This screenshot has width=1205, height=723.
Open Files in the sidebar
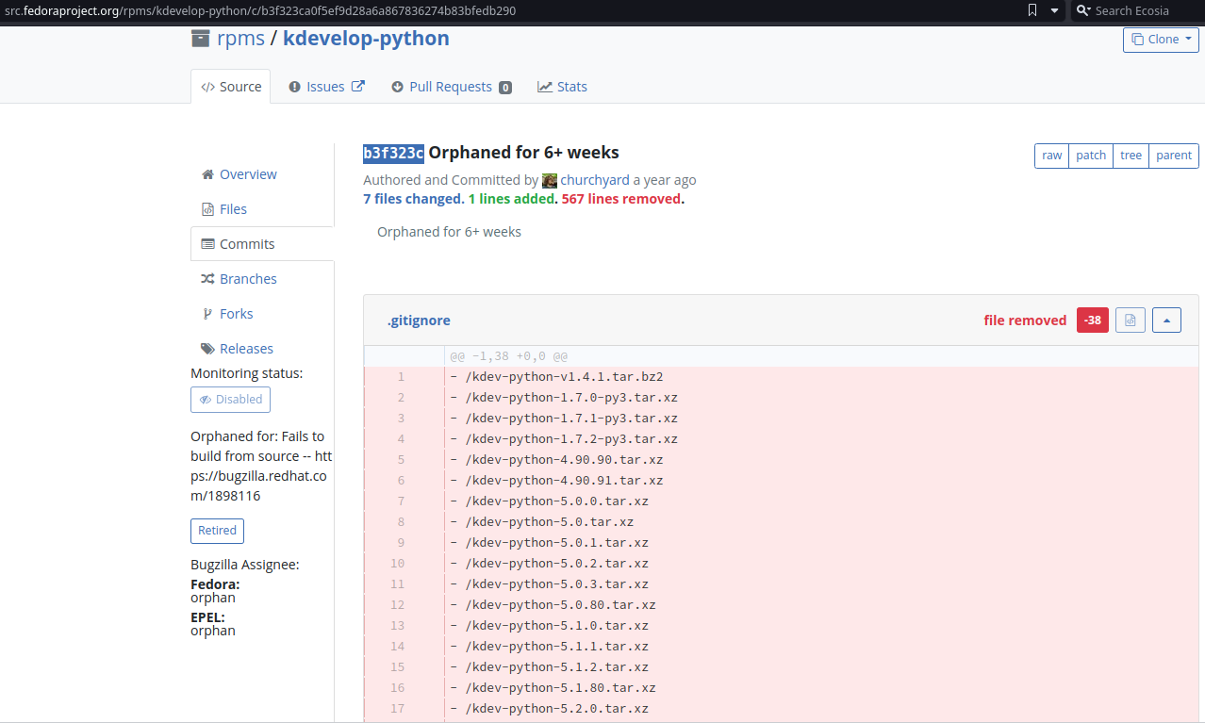tap(233, 209)
